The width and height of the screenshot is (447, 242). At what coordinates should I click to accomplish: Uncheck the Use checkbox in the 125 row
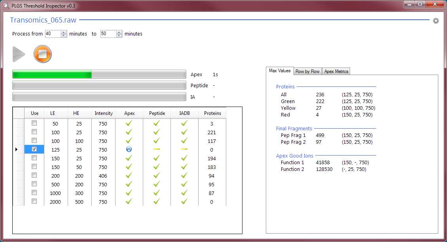click(x=34, y=149)
